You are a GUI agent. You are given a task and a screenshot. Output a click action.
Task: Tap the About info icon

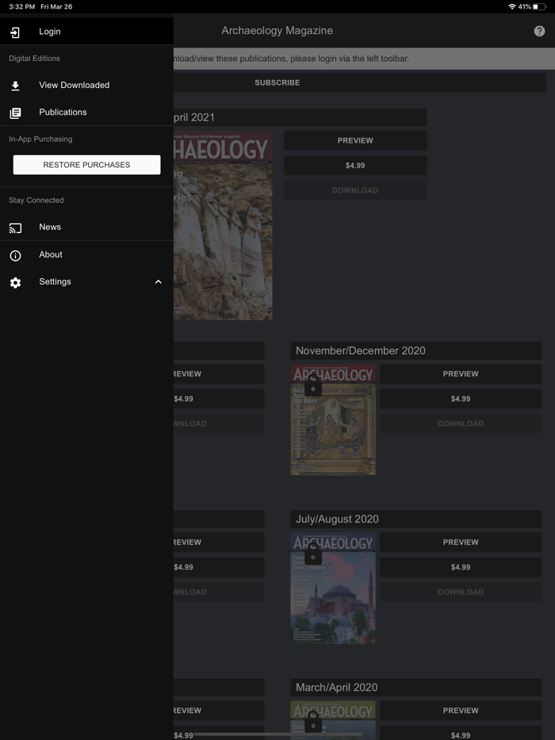15,255
